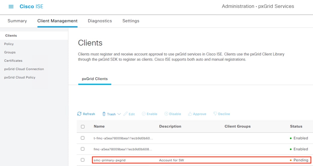Check the t-fmc-a5ea78009bea client checkbox
The width and height of the screenshot is (313, 166).
[83, 138]
